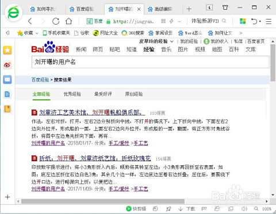Viewport: 276px width, 214px height.
Task: Click the QR code grid icon in address bar
Action: click(x=163, y=21)
